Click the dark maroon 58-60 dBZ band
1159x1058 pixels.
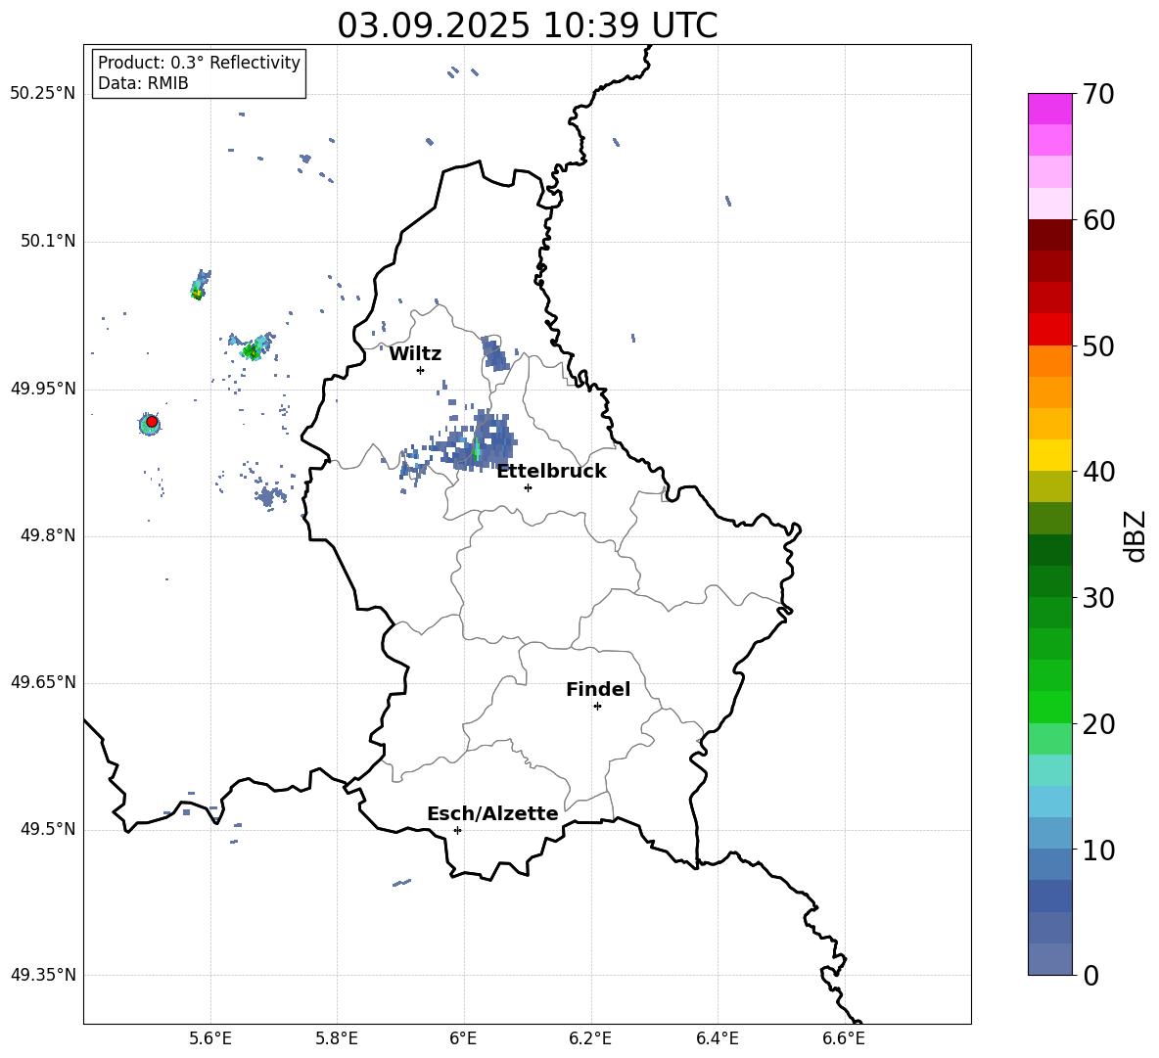click(x=1049, y=234)
